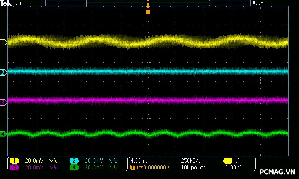Click the green channel 4 ground marker
299x179 pixels.
coord(3,134)
